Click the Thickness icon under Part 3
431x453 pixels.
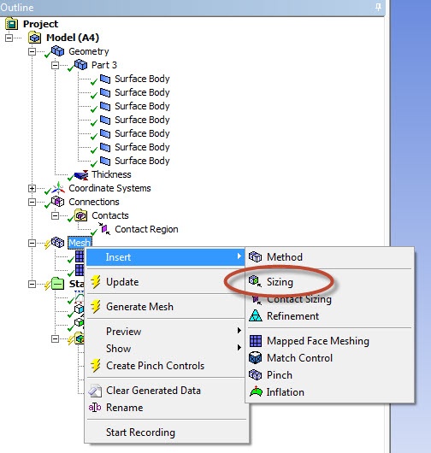[81, 174]
